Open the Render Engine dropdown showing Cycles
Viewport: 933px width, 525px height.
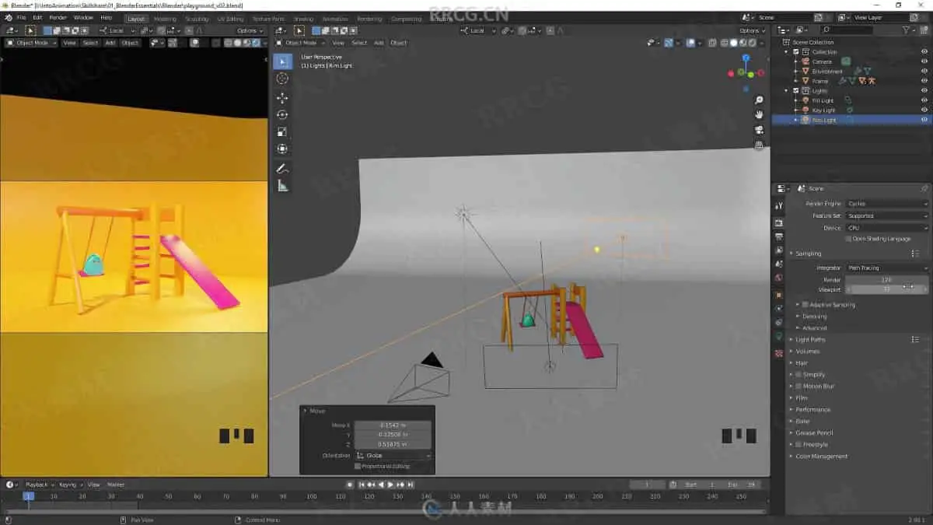[887, 204]
